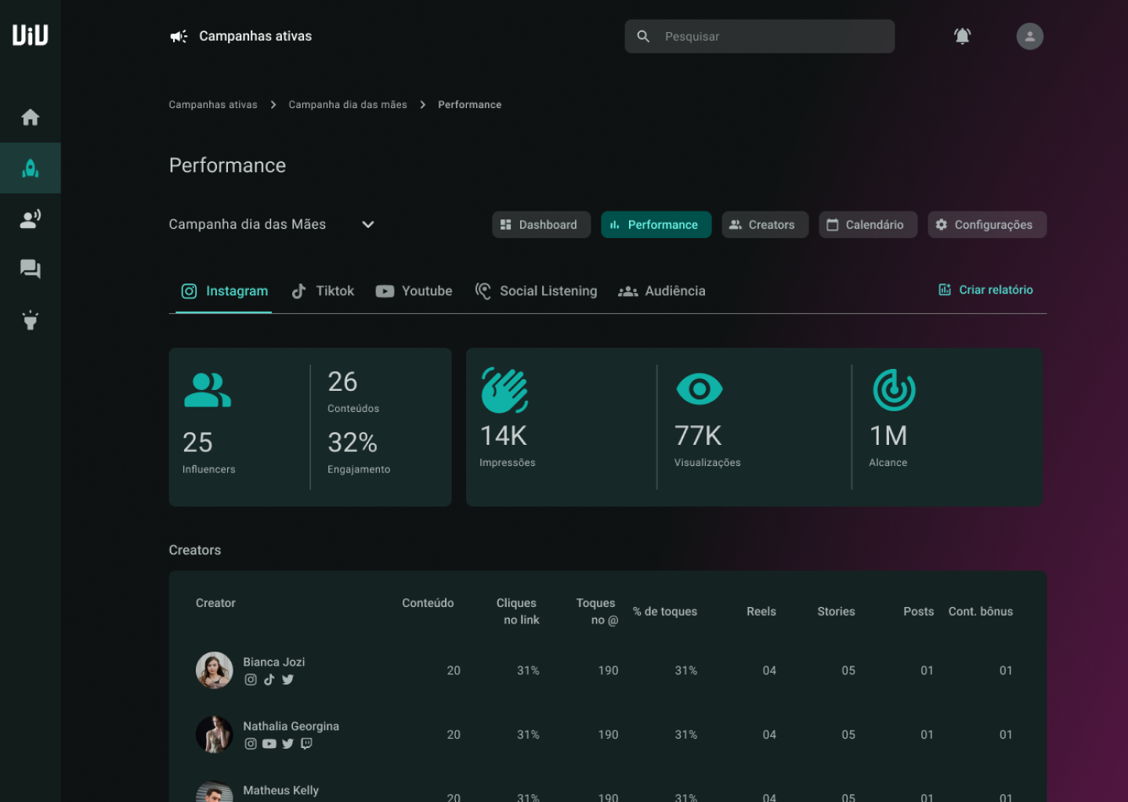Screen dimensions: 1128x802
Task: Open the user profile avatar
Action: (x=1030, y=36)
